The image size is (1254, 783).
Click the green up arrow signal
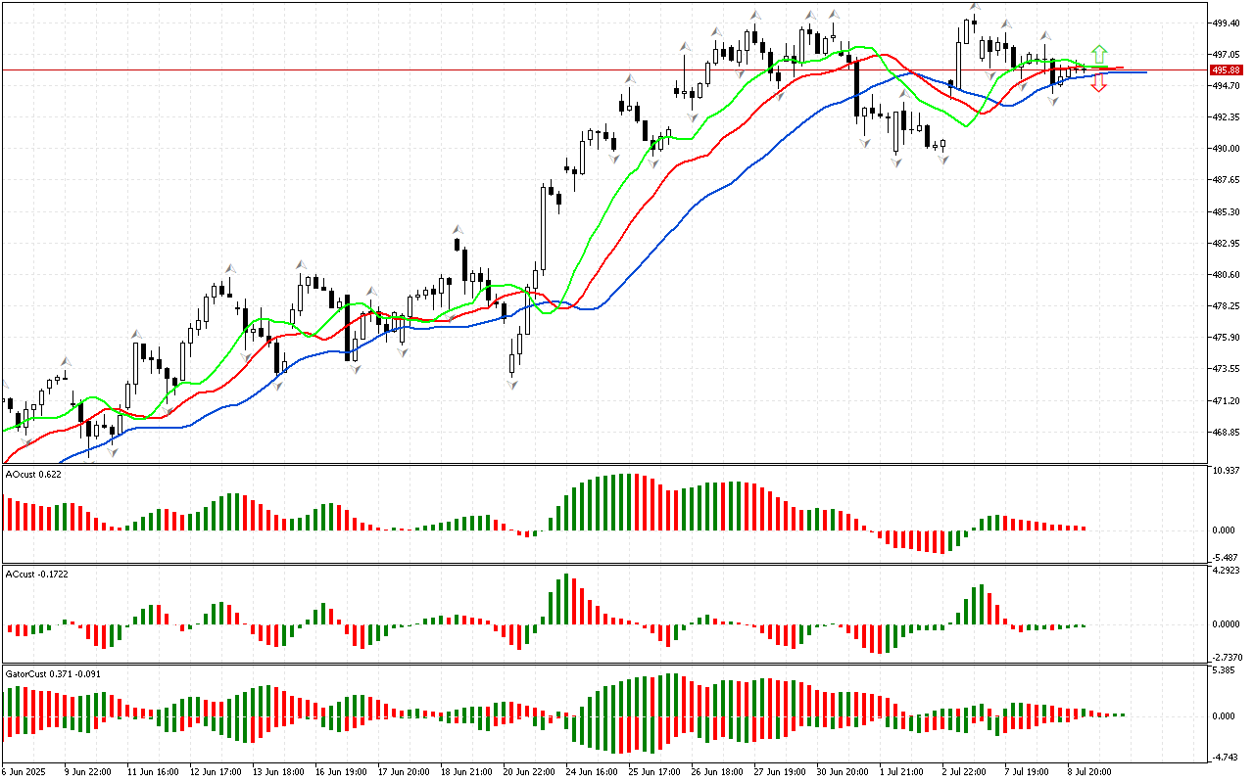1099,54
